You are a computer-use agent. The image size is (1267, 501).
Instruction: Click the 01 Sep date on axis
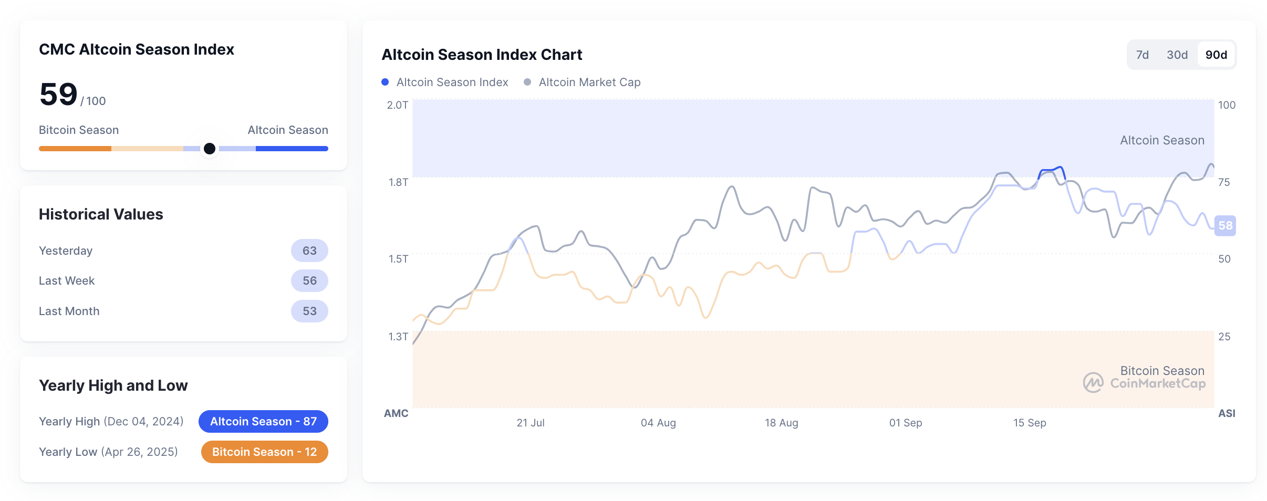(906, 423)
